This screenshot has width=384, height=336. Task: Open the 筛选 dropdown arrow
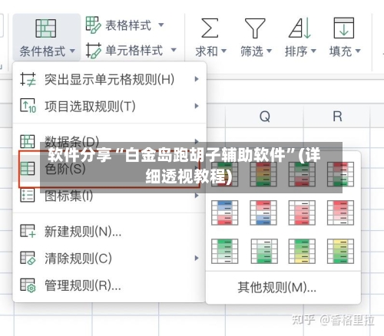(269, 51)
